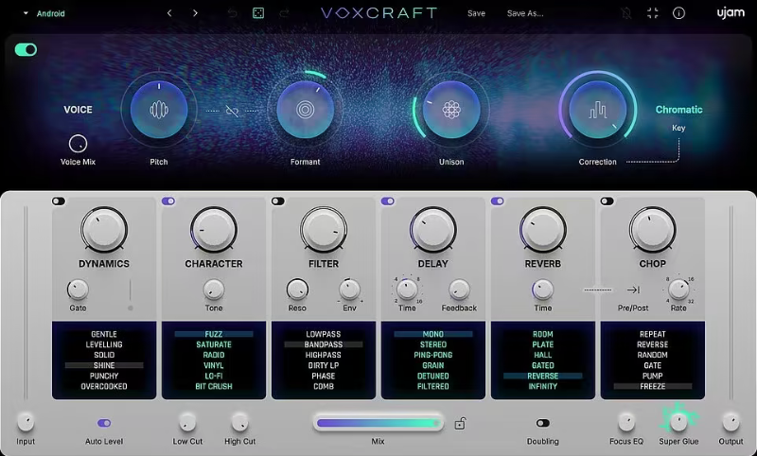757x456 pixels.
Task: Open the Chromatic key selector
Action: coord(678,110)
